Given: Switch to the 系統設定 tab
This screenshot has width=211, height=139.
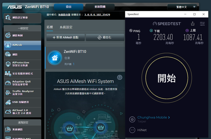Looking at the screenshot, I should pos(66,27).
